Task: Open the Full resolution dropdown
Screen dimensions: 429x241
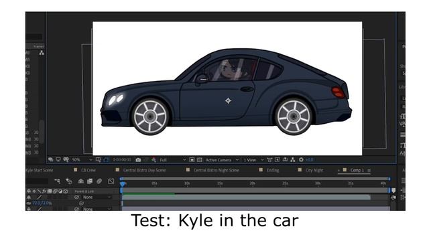Action: pyautogui.click(x=173, y=160)
